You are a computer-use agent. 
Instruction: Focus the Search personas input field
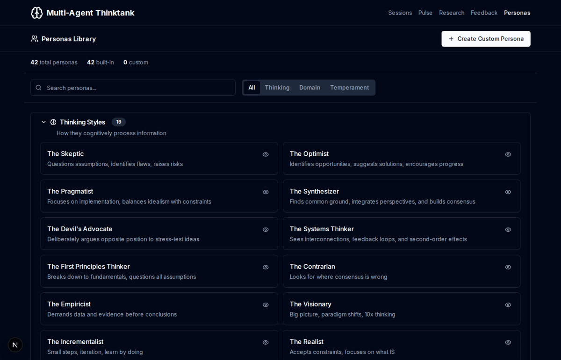pyautogui.click(x=138, y=88)
